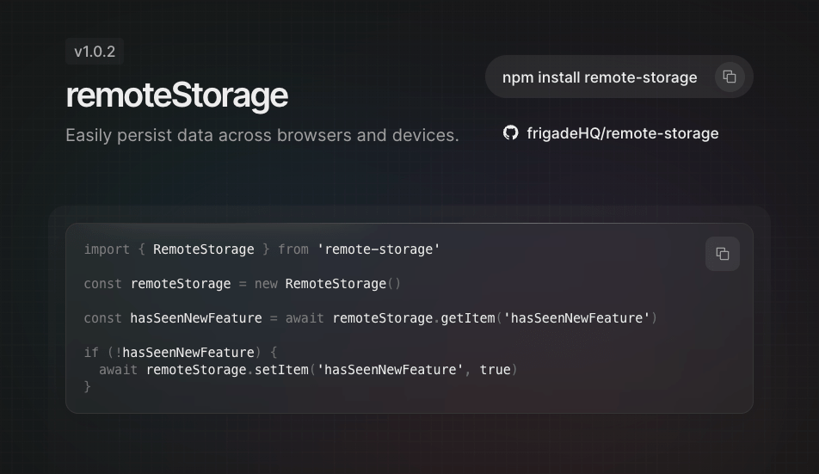Click the "true" literal in the code

(495, 370)
